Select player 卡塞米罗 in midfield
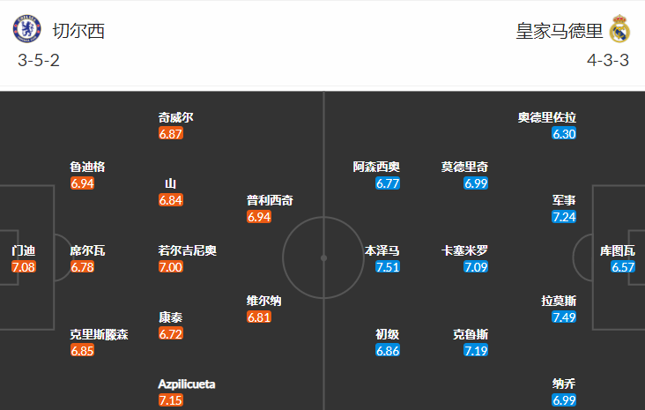 click(464, 250)
